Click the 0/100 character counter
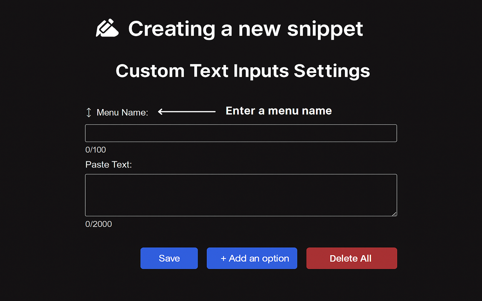Screen dimensions: 482x301 (96, 150)
